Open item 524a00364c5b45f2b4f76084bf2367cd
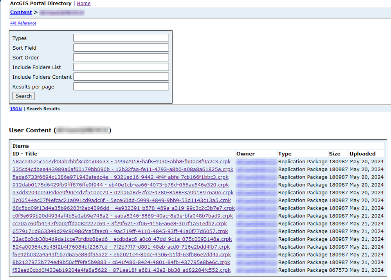Screen dimensions: 391x280 (121, 247)
